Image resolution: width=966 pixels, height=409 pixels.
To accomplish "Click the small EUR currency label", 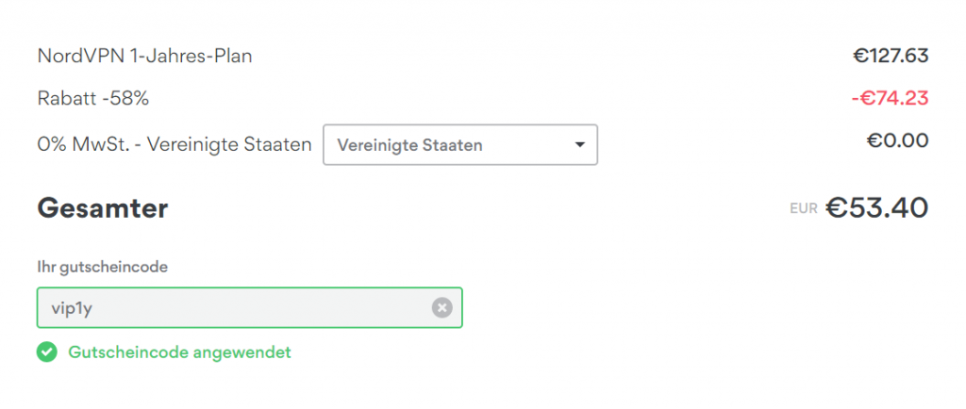I will click(x=804, y=208).
